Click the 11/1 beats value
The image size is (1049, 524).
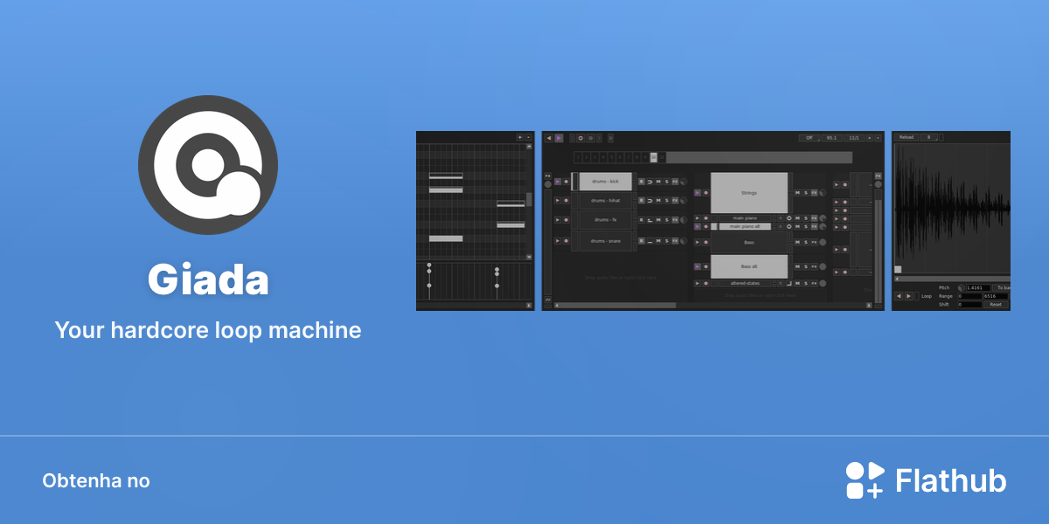854,138
